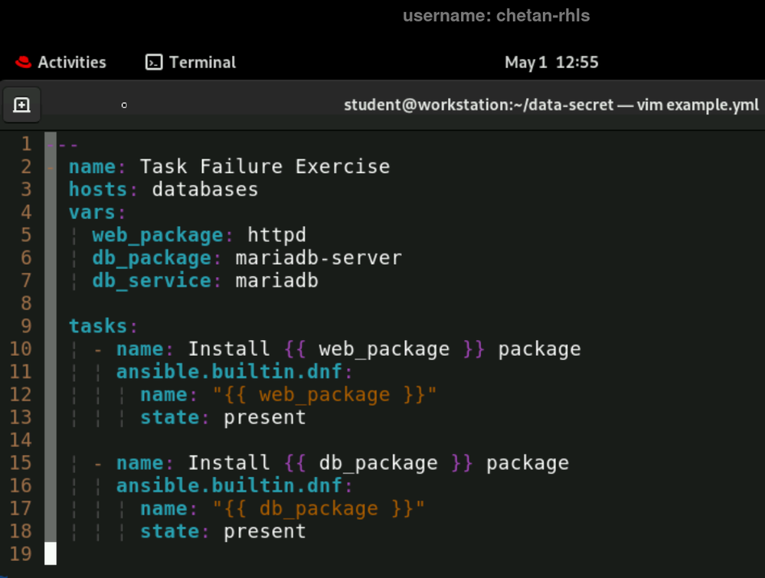This screenshot has width=765, height=578.
Task: Click the 'databases' hosts value
Action: click(204, 189)
